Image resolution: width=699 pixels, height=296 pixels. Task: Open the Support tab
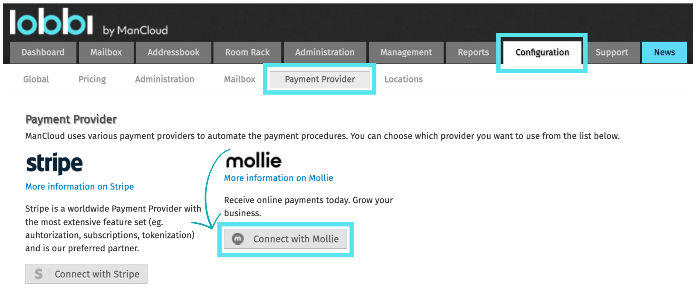tap(611, 52)
